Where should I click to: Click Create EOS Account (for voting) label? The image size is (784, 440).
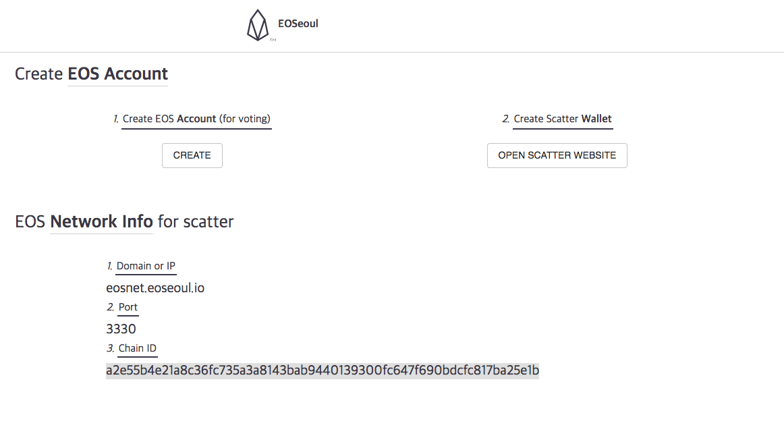click(196, 119)
